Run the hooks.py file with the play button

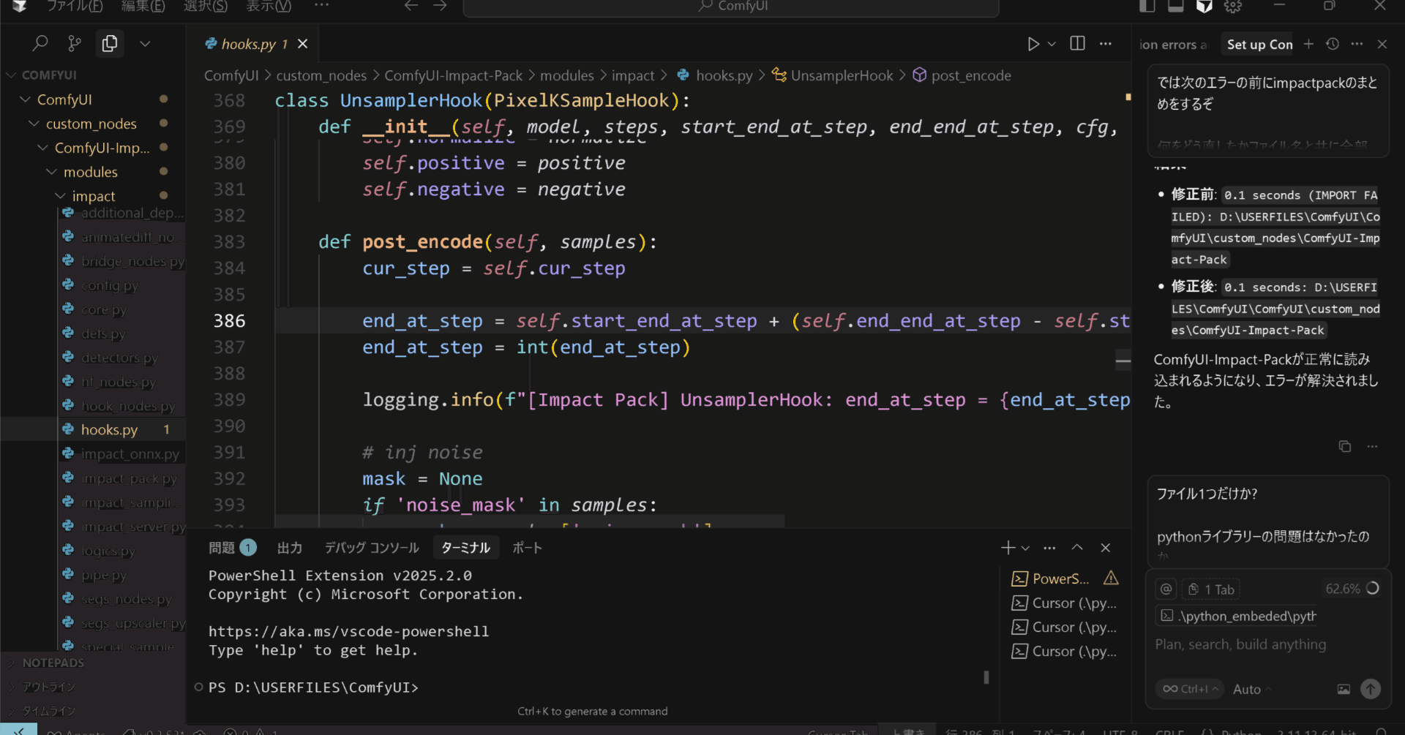pyautogui.click(x=1033, y=43)
